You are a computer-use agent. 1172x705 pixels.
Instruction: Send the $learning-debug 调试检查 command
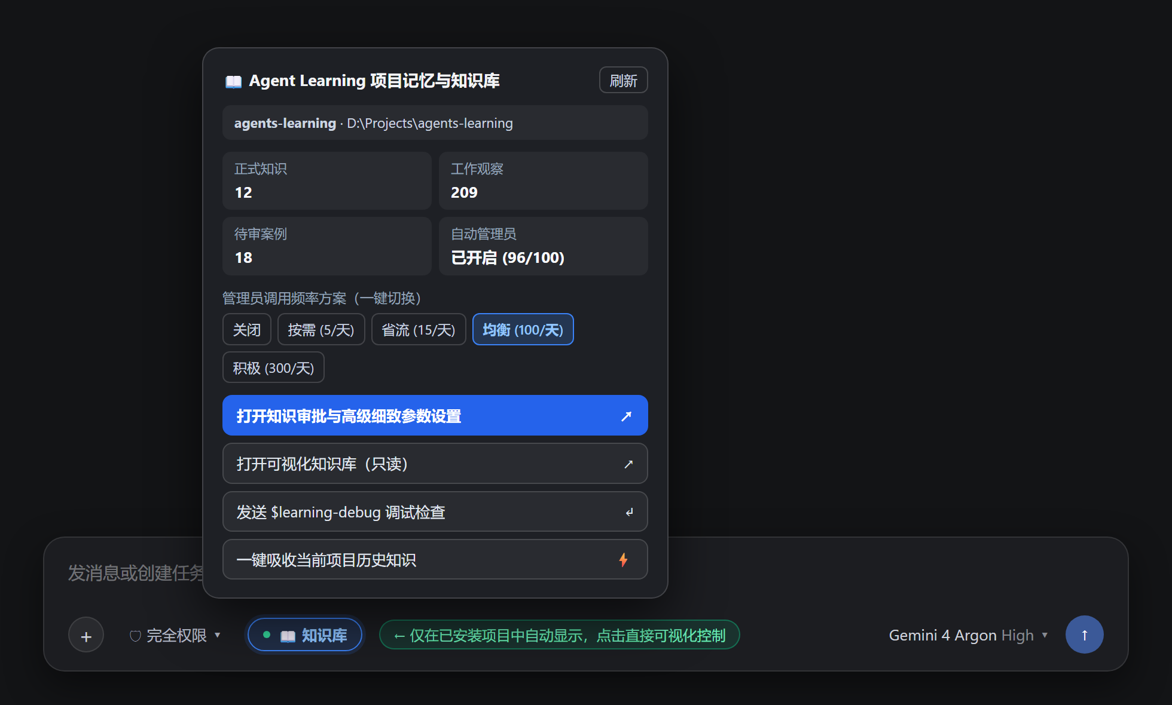(435, 511)
